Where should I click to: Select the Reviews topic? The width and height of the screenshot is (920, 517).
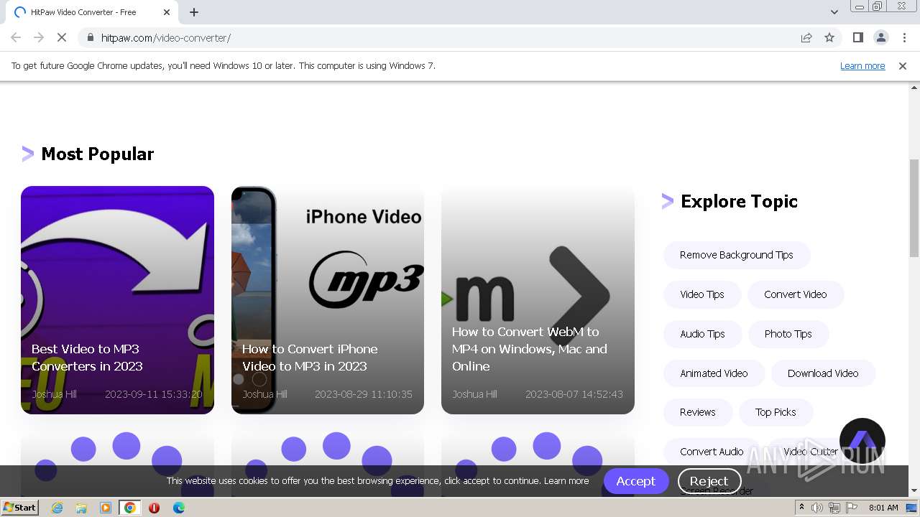(698, 412)
